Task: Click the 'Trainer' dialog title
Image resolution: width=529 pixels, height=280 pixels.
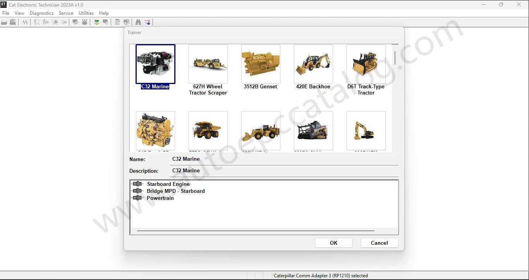Action: click(x=134, y=33)
